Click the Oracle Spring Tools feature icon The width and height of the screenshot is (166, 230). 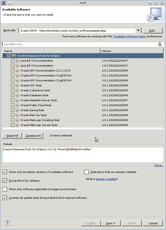[17, 110]
